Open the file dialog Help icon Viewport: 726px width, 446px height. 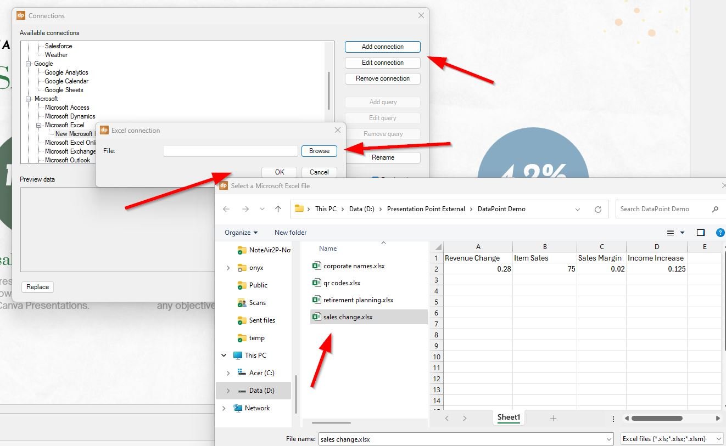[x=720, y=233]
